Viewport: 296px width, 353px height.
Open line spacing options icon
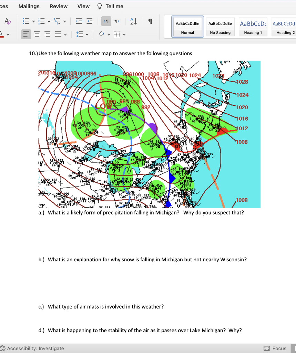tap(80, 34)
